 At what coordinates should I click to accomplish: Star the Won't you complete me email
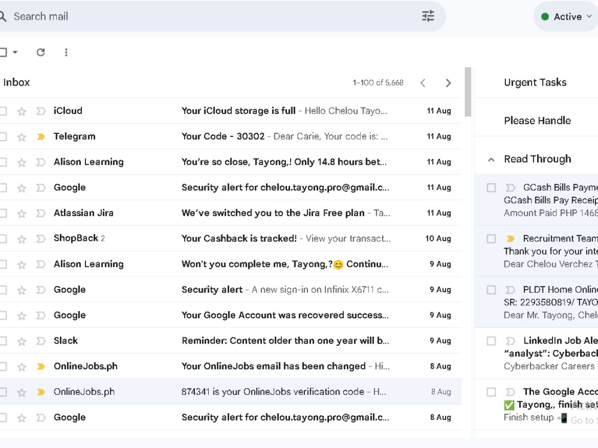pyautogui.click(x=22, y=265)
